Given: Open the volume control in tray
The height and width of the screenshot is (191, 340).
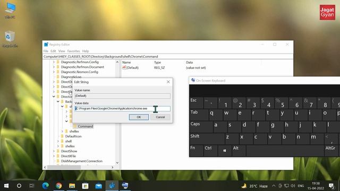Looking at the screenshot, I should tap(293, 186).
